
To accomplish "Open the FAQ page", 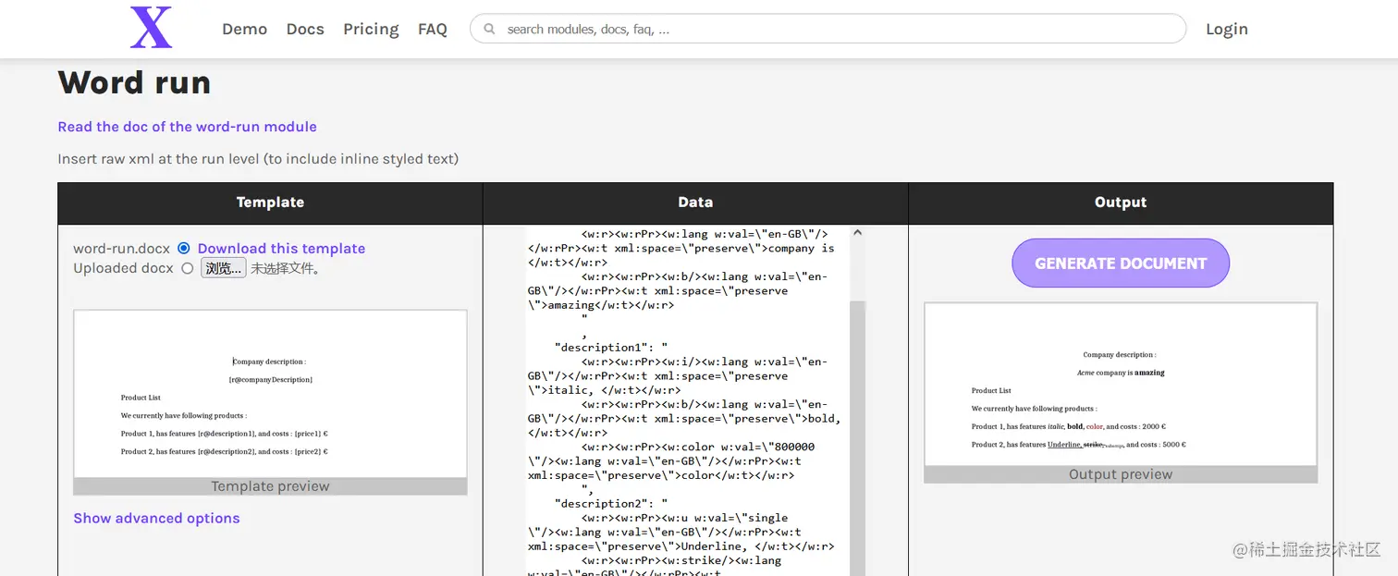I will 433,29.
